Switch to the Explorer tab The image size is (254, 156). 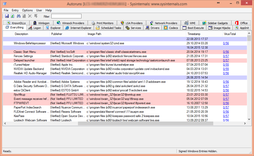point(53,28)
